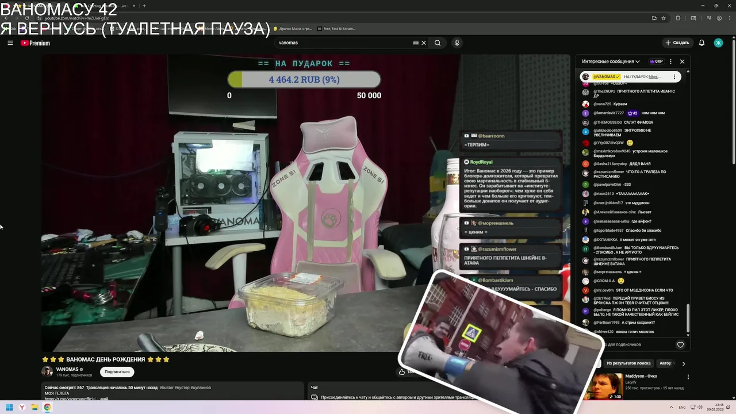Open pinned message donation link
This screenshot has height=414, width=736.
point(655,76)
